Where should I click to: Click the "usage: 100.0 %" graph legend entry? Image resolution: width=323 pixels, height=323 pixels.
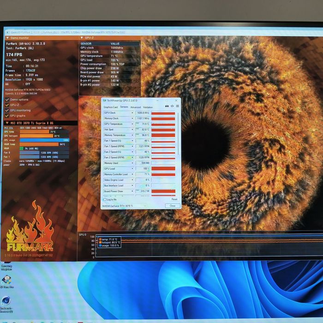pos(109,245)
